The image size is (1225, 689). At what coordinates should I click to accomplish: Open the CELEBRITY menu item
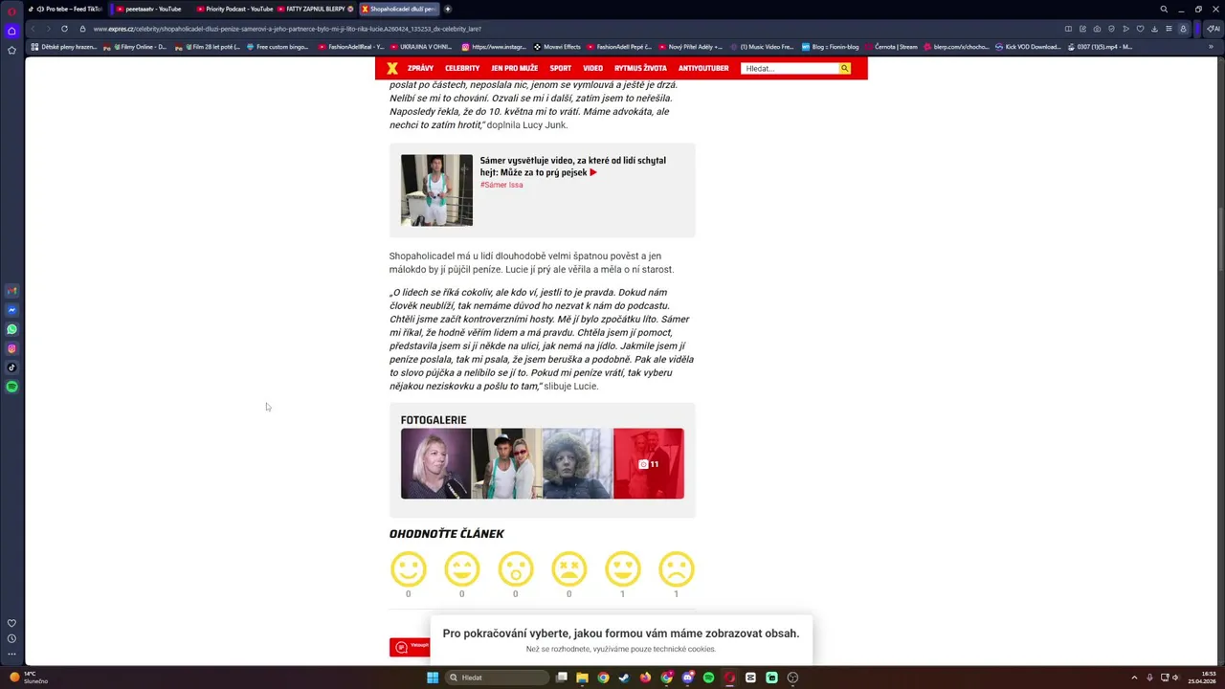(462, 69)
